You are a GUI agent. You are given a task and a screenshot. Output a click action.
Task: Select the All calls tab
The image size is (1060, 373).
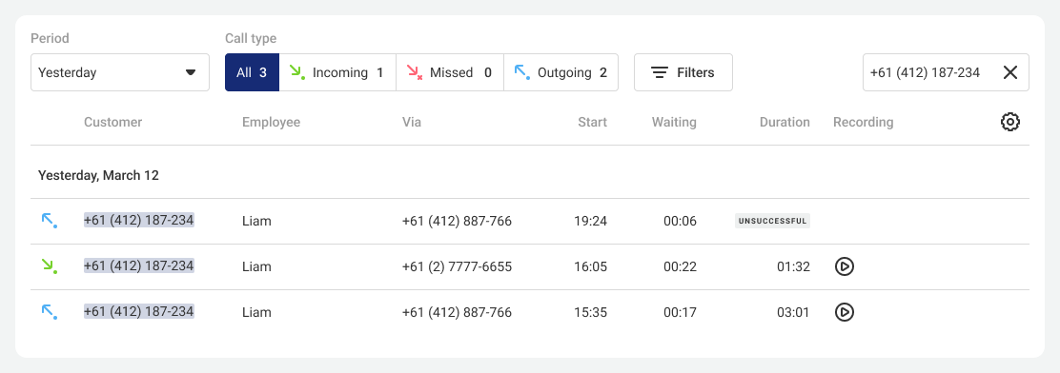pyautogui.click(x=252, y=72)
